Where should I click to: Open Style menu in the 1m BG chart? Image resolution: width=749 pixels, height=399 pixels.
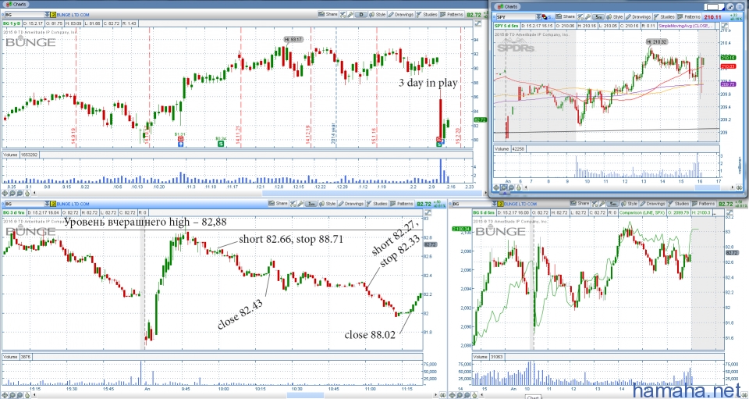tap(327, 203)
